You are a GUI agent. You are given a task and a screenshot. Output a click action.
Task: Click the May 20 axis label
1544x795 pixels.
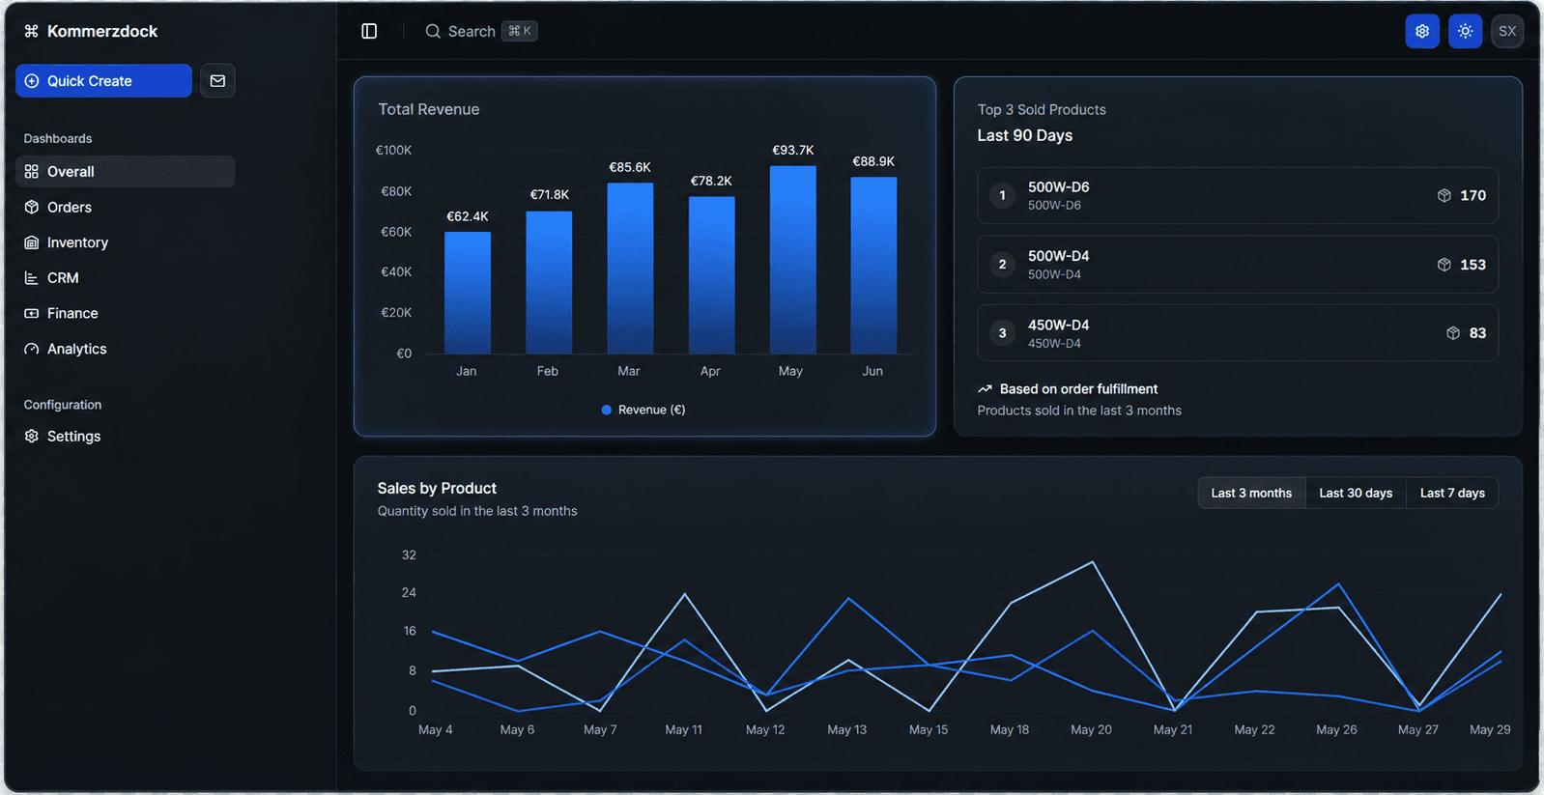tap(1092, 729)
